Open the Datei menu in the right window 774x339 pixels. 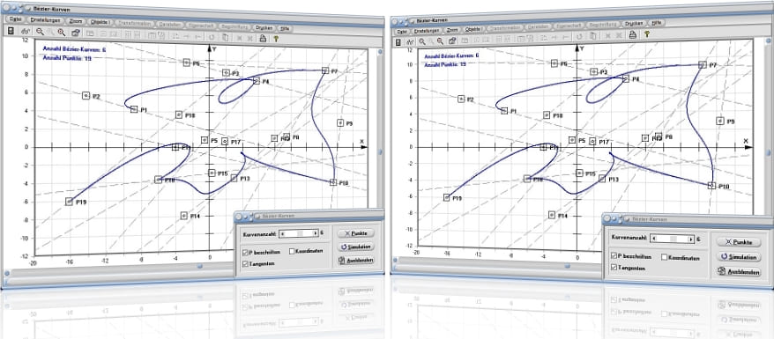[402, 31]
